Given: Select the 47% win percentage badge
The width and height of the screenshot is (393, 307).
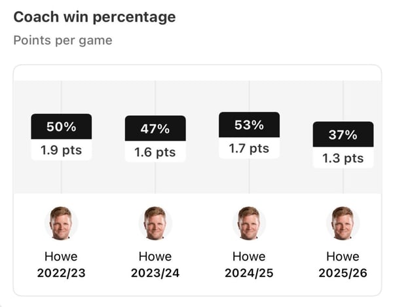Looking at the screenshot, I should pyautogui.click(x=155, y=129).
